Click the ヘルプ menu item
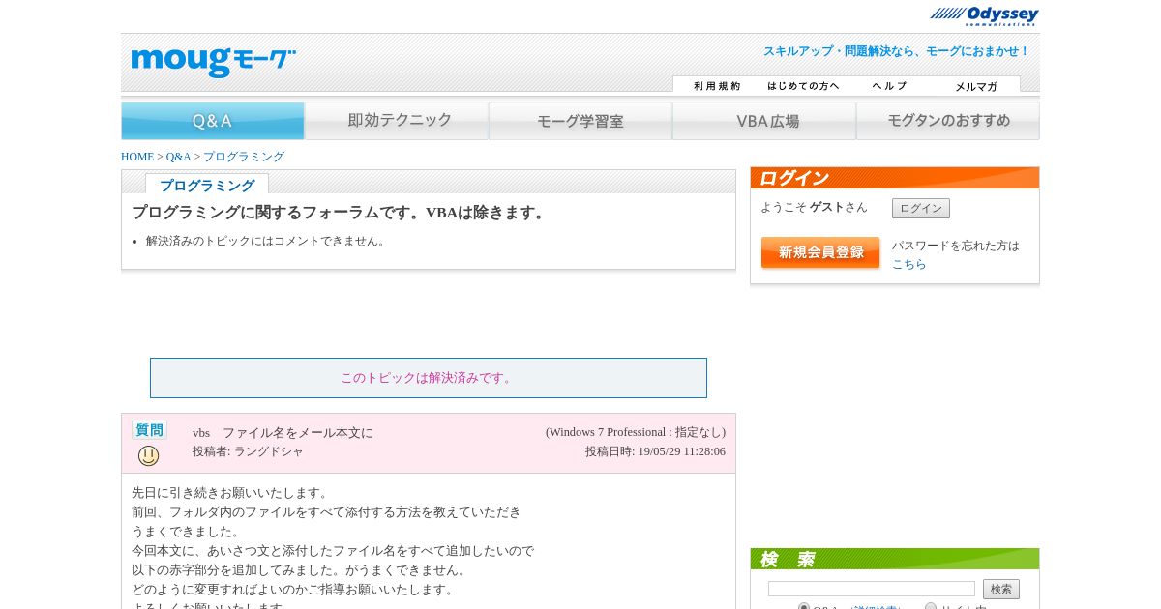Screen dimensions: 1161x609 click(x=889, y=86)
